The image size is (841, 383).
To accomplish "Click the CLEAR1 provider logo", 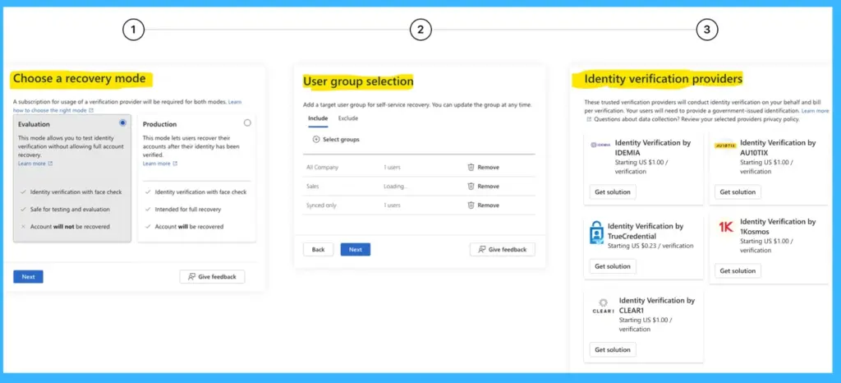I will pyautogui.click(x=604, y=307).
